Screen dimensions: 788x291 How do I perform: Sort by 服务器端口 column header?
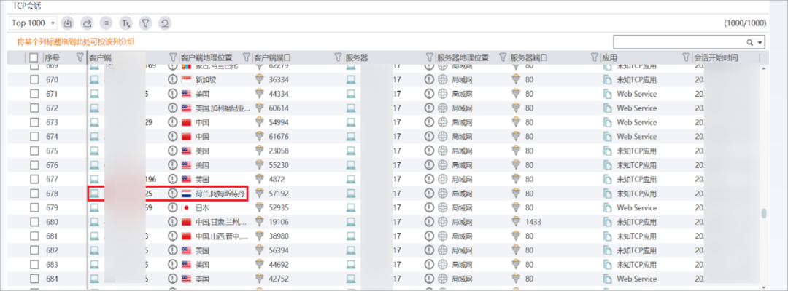pyautogui.click(x=529, y=57)
